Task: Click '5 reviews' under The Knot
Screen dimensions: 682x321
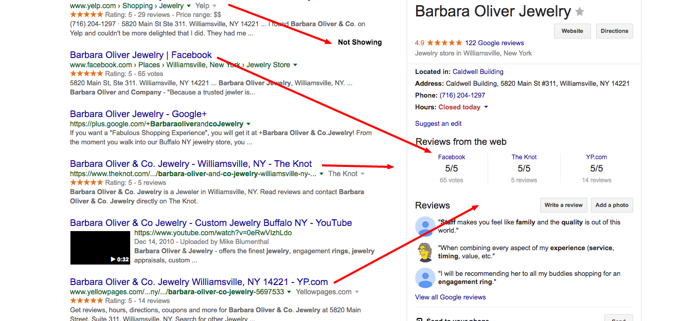Action: (x=524, y=180)
